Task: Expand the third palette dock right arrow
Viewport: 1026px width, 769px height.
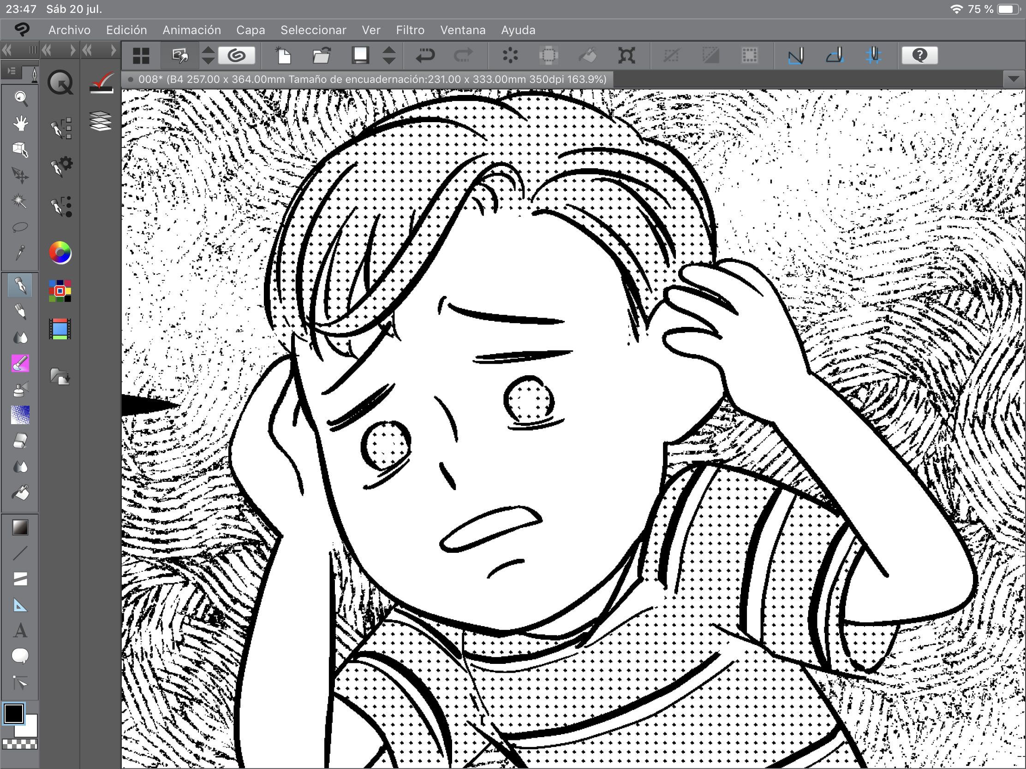Action: tap(113, 50)
